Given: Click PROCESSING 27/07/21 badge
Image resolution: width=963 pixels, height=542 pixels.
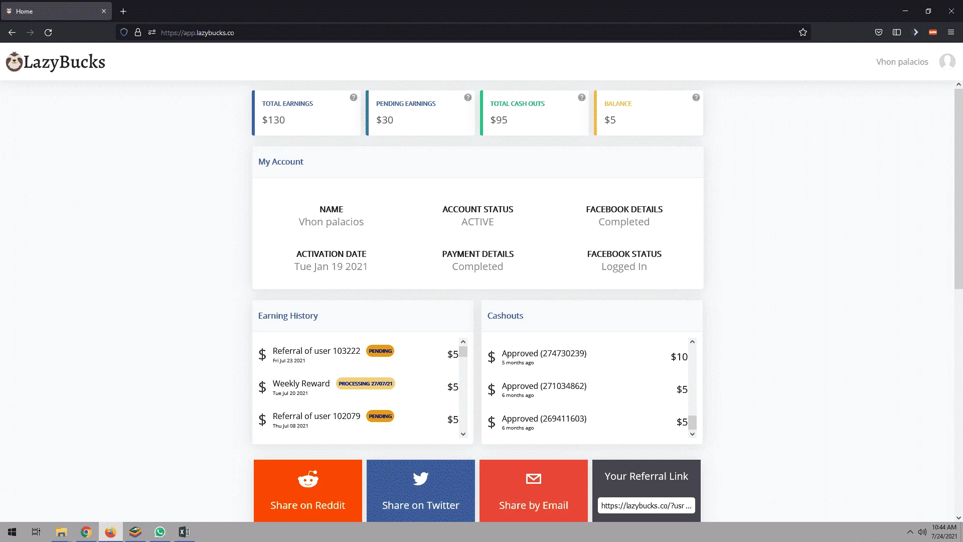Looking at the screenshot, I should coord(365,384).
